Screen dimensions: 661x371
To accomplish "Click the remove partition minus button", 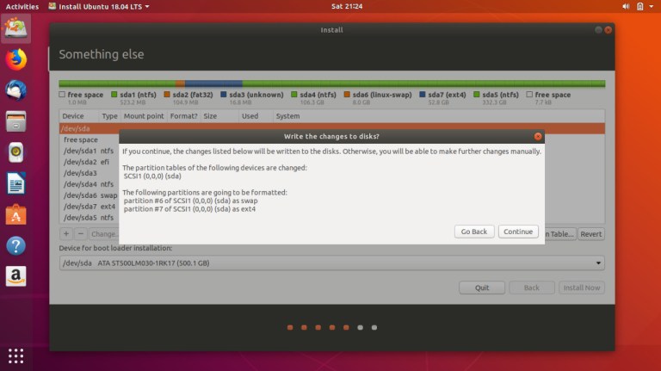I will [x=81, y=233].
